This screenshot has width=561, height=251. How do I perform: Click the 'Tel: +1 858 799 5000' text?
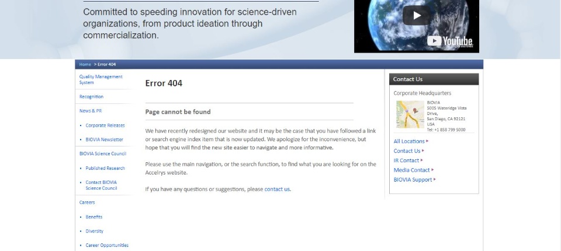[446, 130]
